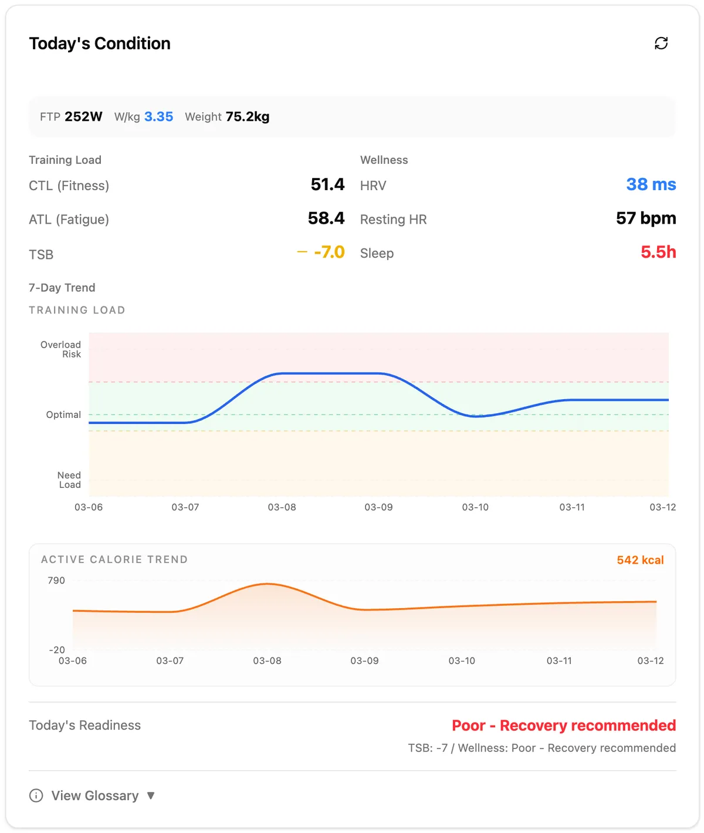Viewport: 704px width, 833px height.
Task: Click the red Sleep 5.5h reading
Action: coord(658,252)
